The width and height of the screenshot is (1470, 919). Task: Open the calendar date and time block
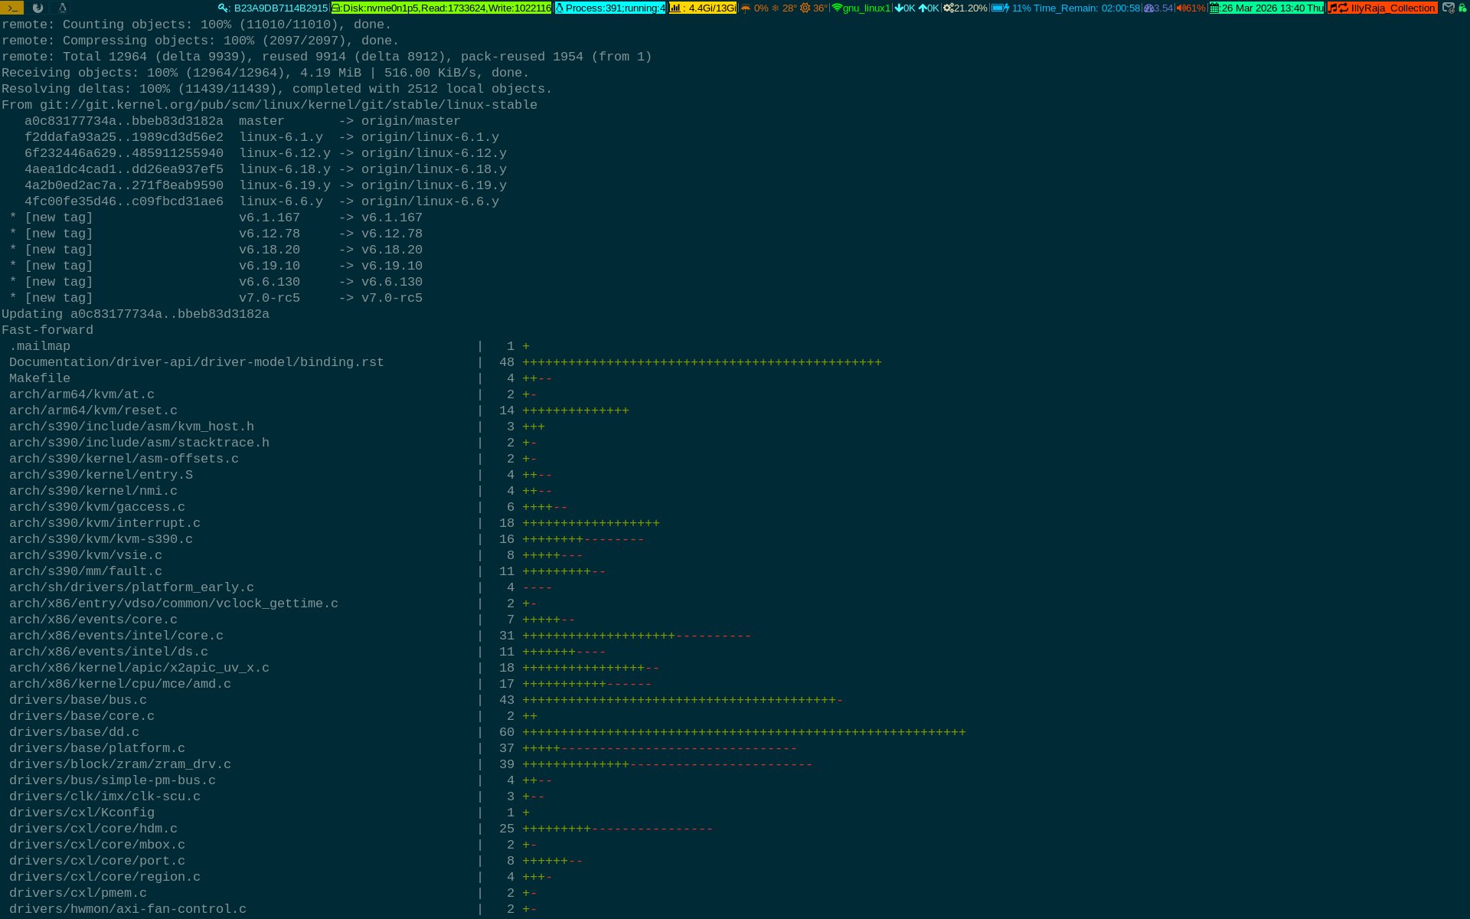pyautogui.click(x=1266, y=8)
